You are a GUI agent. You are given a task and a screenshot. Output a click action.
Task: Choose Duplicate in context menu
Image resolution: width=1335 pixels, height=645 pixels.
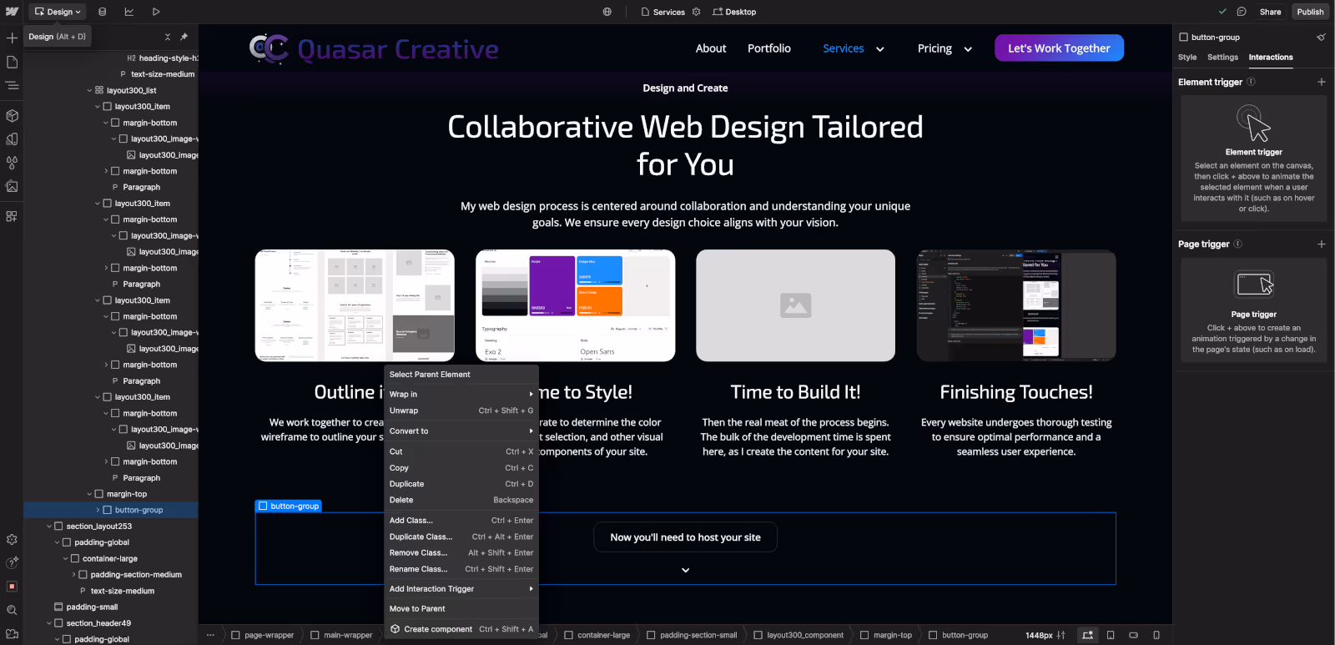click(x=461, y=484)
